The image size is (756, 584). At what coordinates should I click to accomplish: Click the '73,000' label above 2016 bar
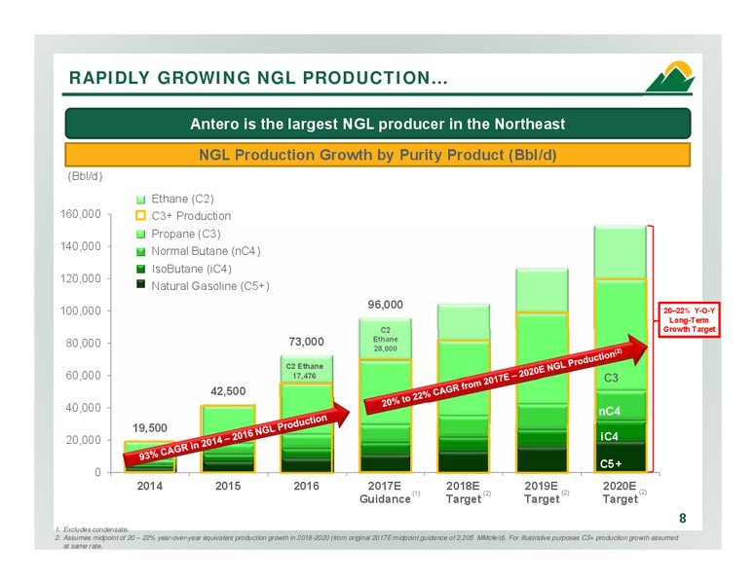(306, 342)
